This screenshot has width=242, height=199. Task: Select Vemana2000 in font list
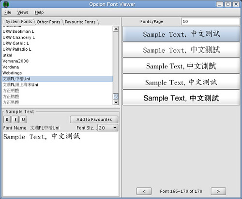(x=58, y=61)
